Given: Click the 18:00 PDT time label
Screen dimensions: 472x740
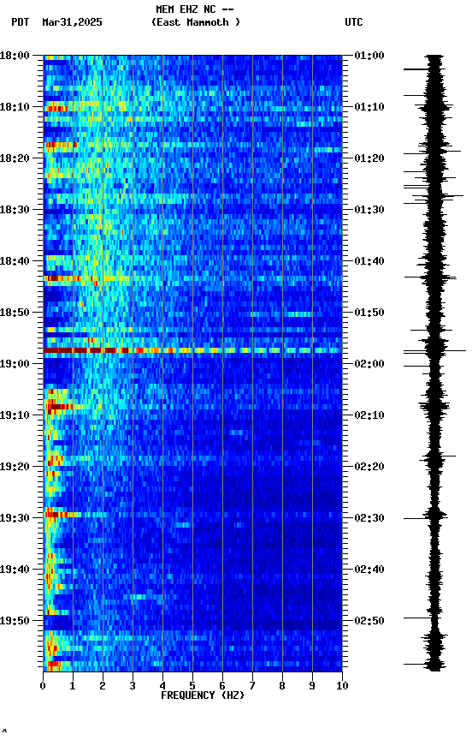Looking at the screenshot, I should pyautogui.click(x=15, y=56).
